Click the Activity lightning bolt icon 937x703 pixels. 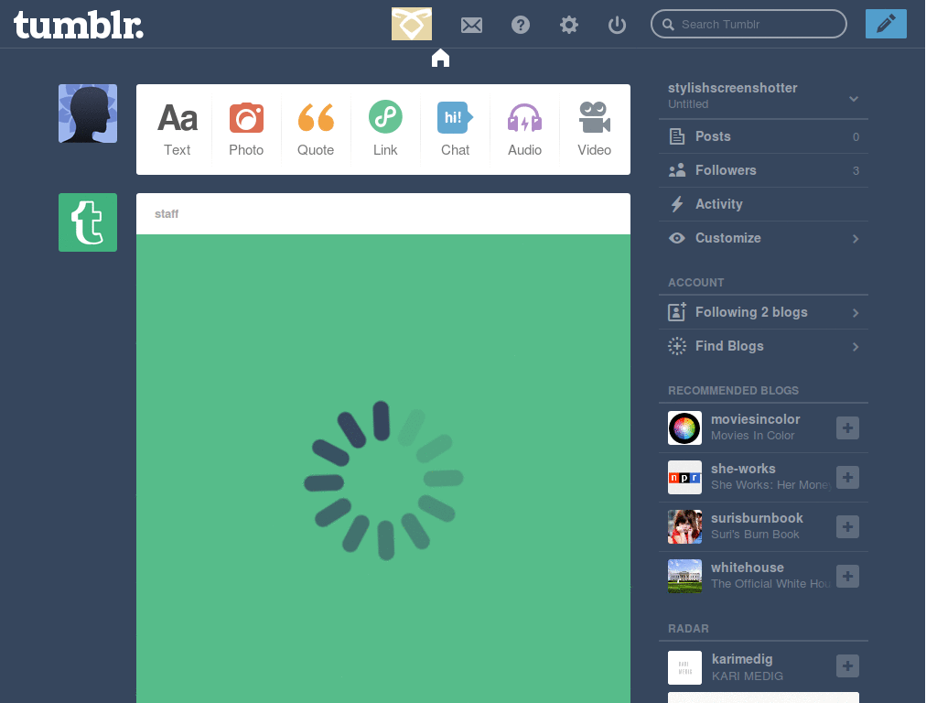[x=677, y=204]
